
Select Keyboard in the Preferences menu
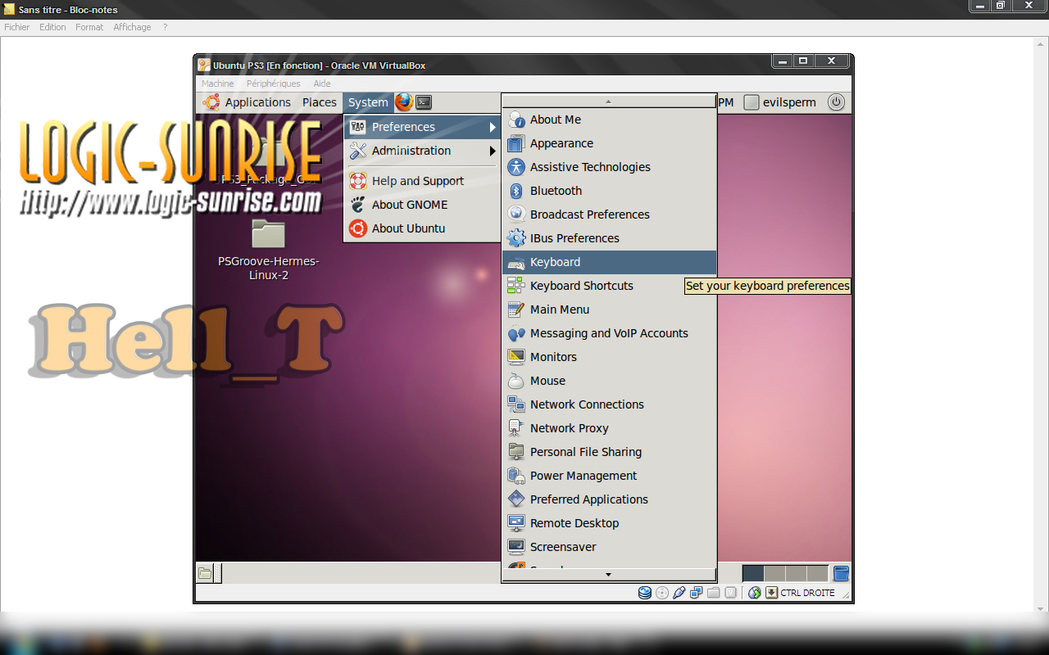(609, 262)
